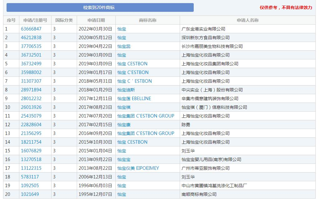321x203 pixels.
Task: Open trademark 怡宝迪斯
Action: click(x=126, y=90)
